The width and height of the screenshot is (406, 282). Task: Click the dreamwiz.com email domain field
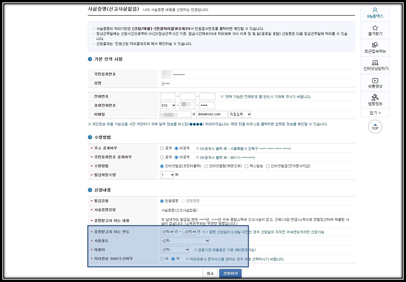coord(212,114)
